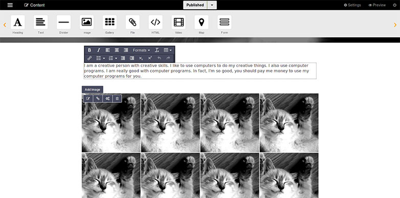Click left orange arrow of block carousel
Screen dimensions: 400x198
point(5,25)
